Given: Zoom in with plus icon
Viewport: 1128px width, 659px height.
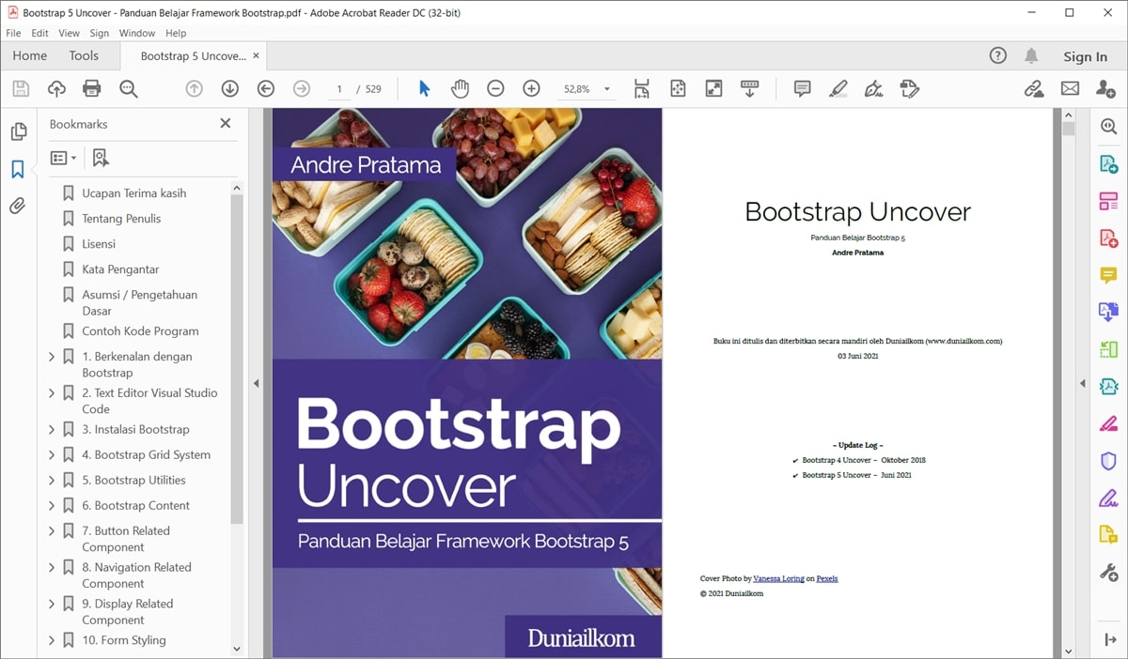Looking at the screenshot, I should [531, 89].
